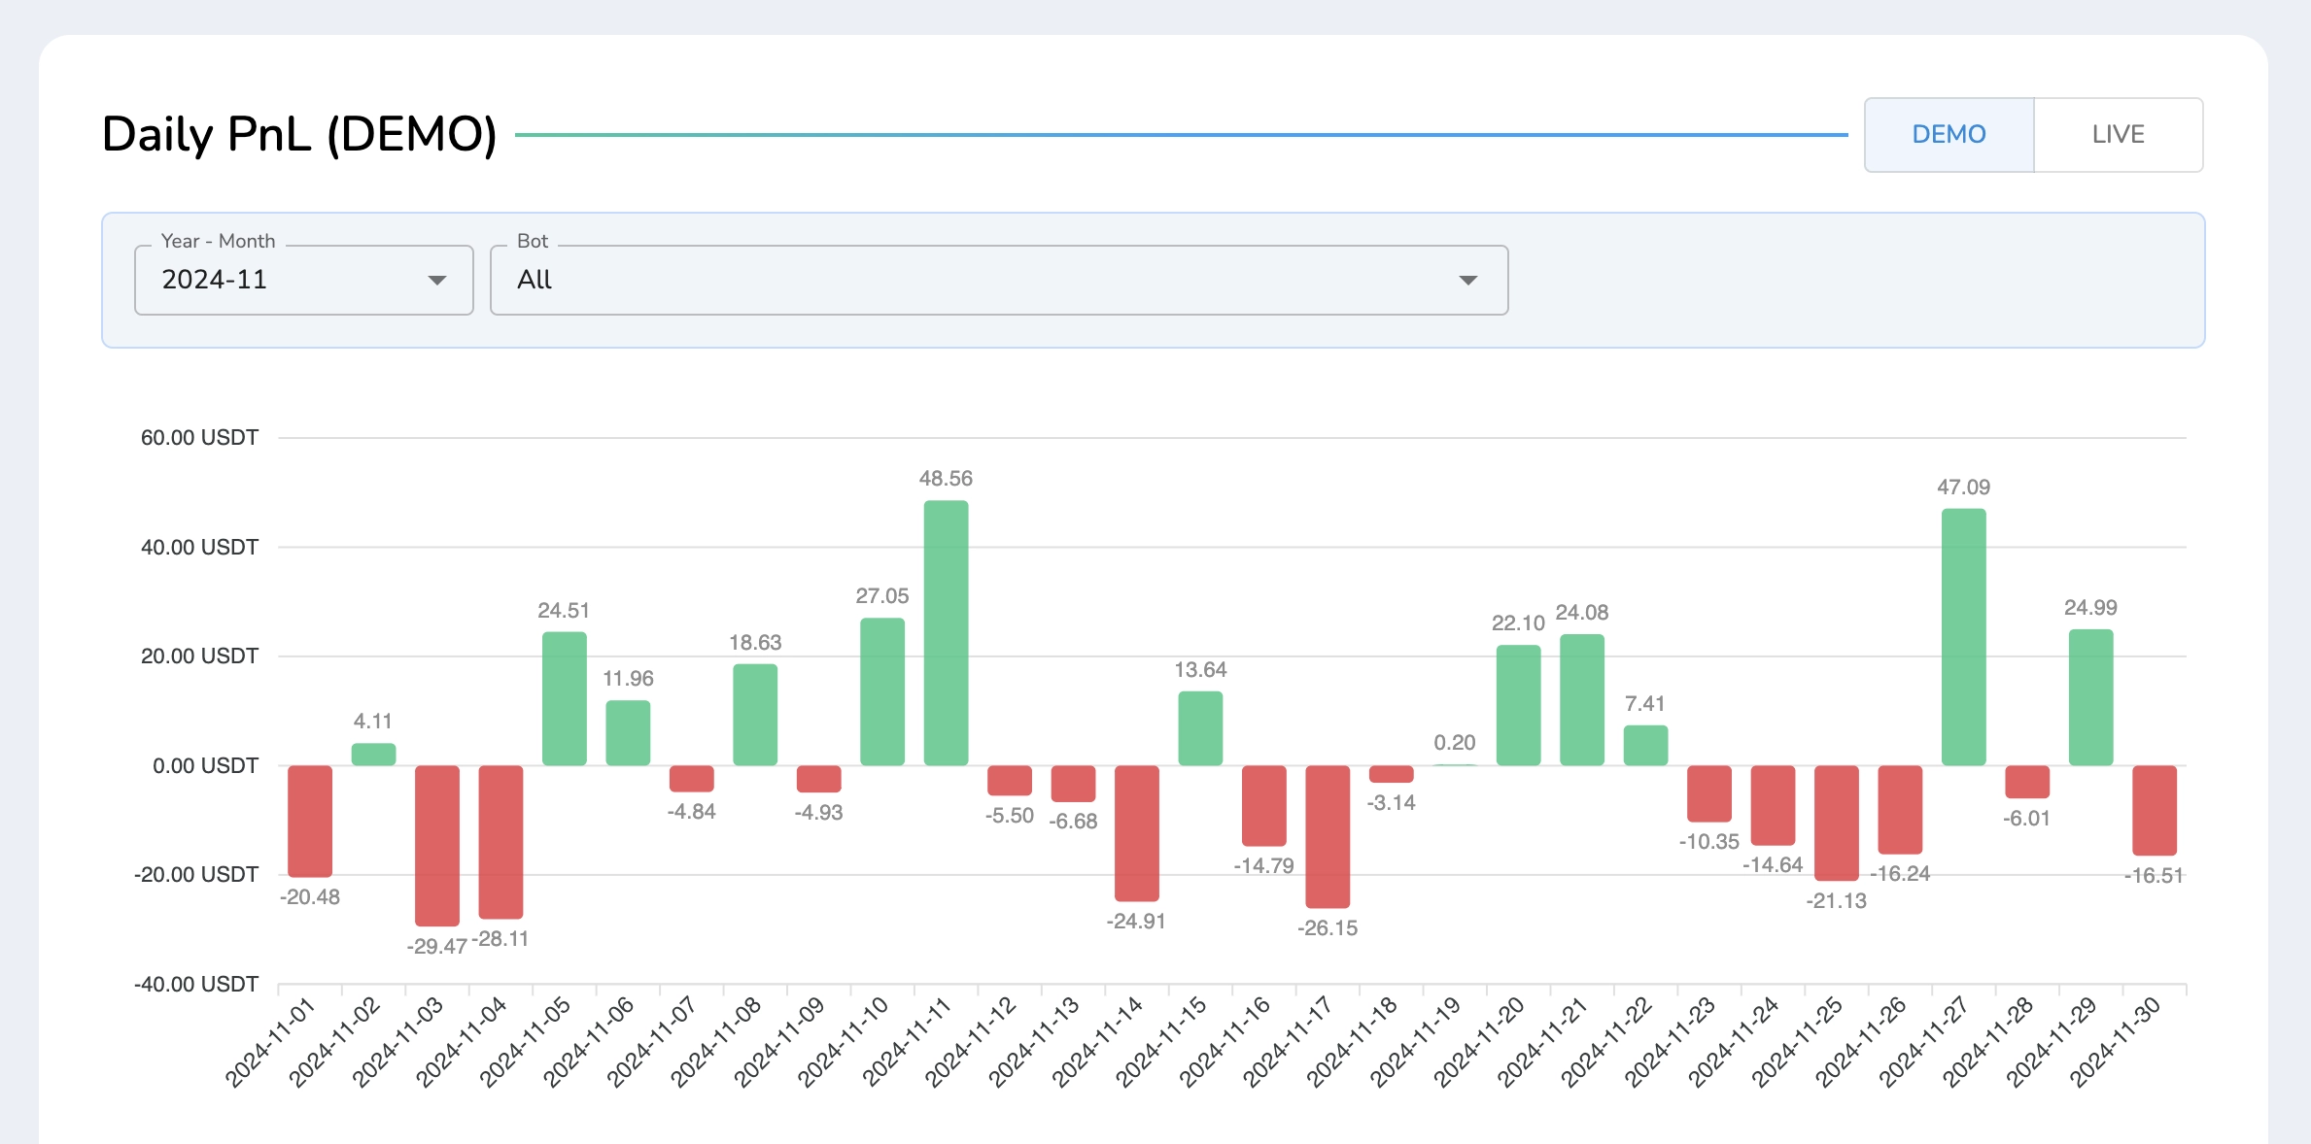Image resolution: width=2311 pixels, height=1144 pixels.
Task: Click the Daily PnL (DEMO) heading
Action: coord(299,135)
